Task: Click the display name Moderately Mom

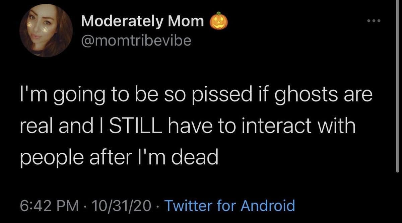Action: (x=142, y=21)
